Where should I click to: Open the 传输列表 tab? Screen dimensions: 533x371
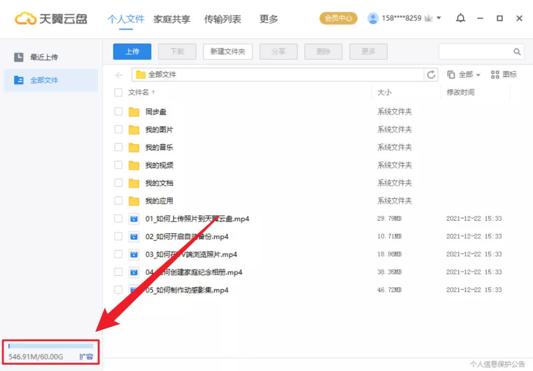[223, 19]
